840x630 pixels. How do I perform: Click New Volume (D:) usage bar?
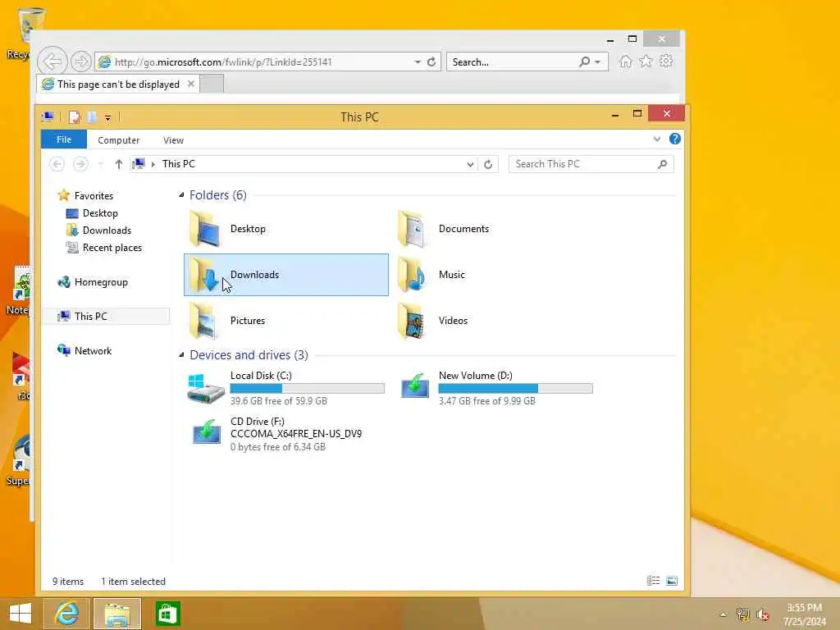515,388
